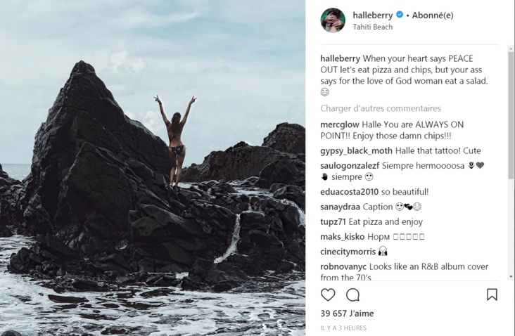The width and height of the screenshot is (515, 336).
Task: Visit tupz71's profile
Action: coord(333,221)
